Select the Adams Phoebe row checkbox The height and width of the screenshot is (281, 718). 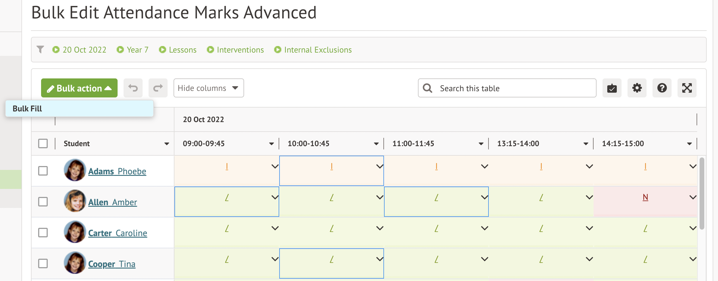coord(43,171)
